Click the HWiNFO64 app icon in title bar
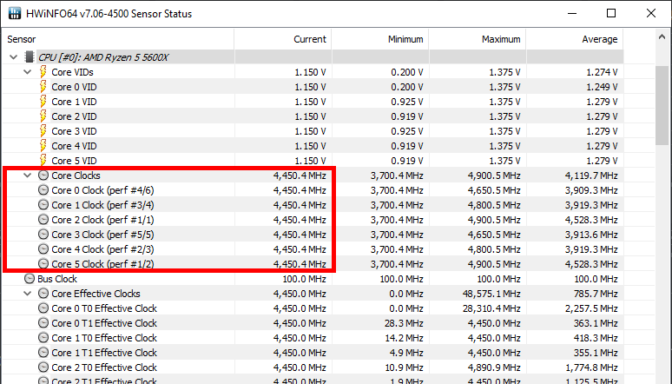This screenshot has width=672, height=384. [x=15, y=13]
